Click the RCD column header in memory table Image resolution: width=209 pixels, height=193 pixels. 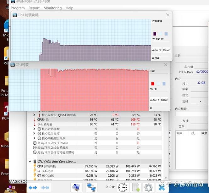click(204, 133)
